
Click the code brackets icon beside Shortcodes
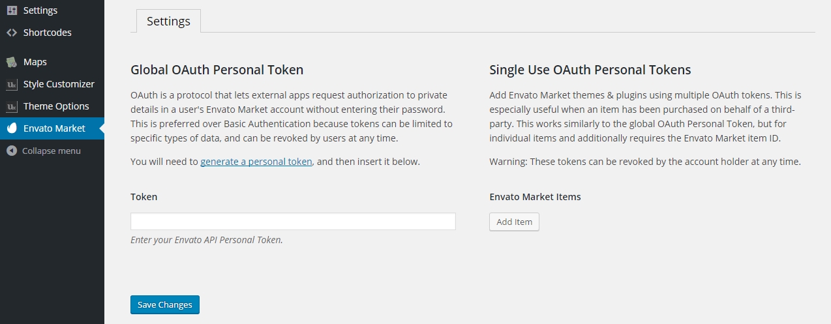(x=12, y=33)
